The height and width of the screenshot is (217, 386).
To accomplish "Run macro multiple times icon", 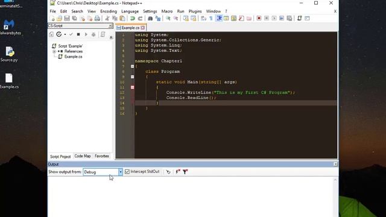I will 282,19.
